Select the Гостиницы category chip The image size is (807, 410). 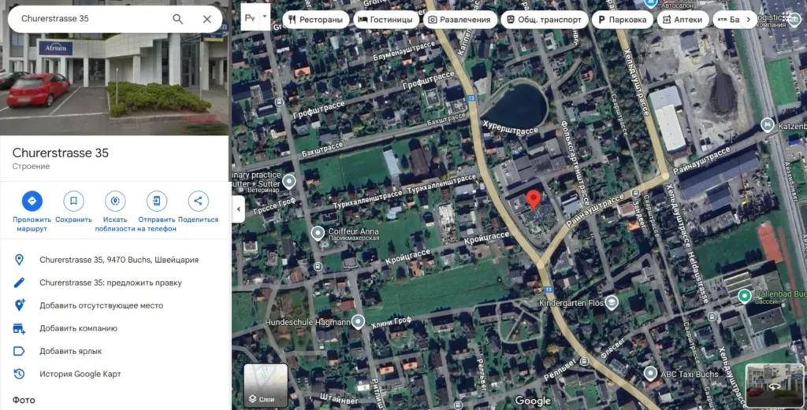click(x=386, y=20)
